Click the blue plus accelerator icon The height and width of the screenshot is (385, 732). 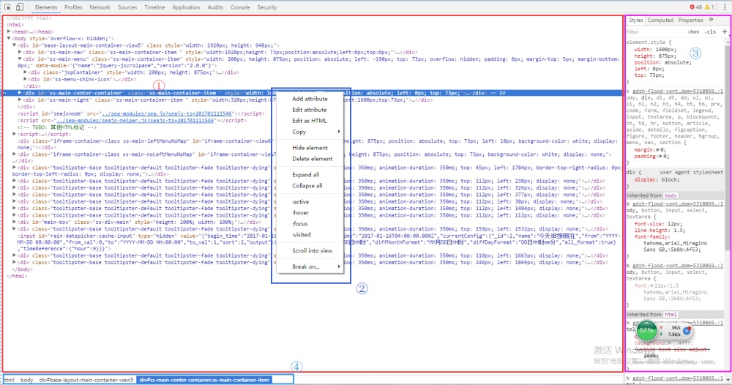[x=687, y=330]
